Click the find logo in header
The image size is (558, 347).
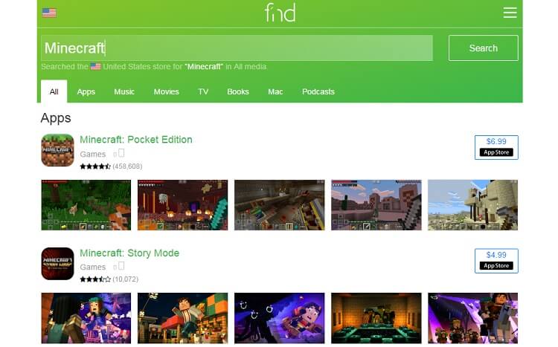point(280,13)
